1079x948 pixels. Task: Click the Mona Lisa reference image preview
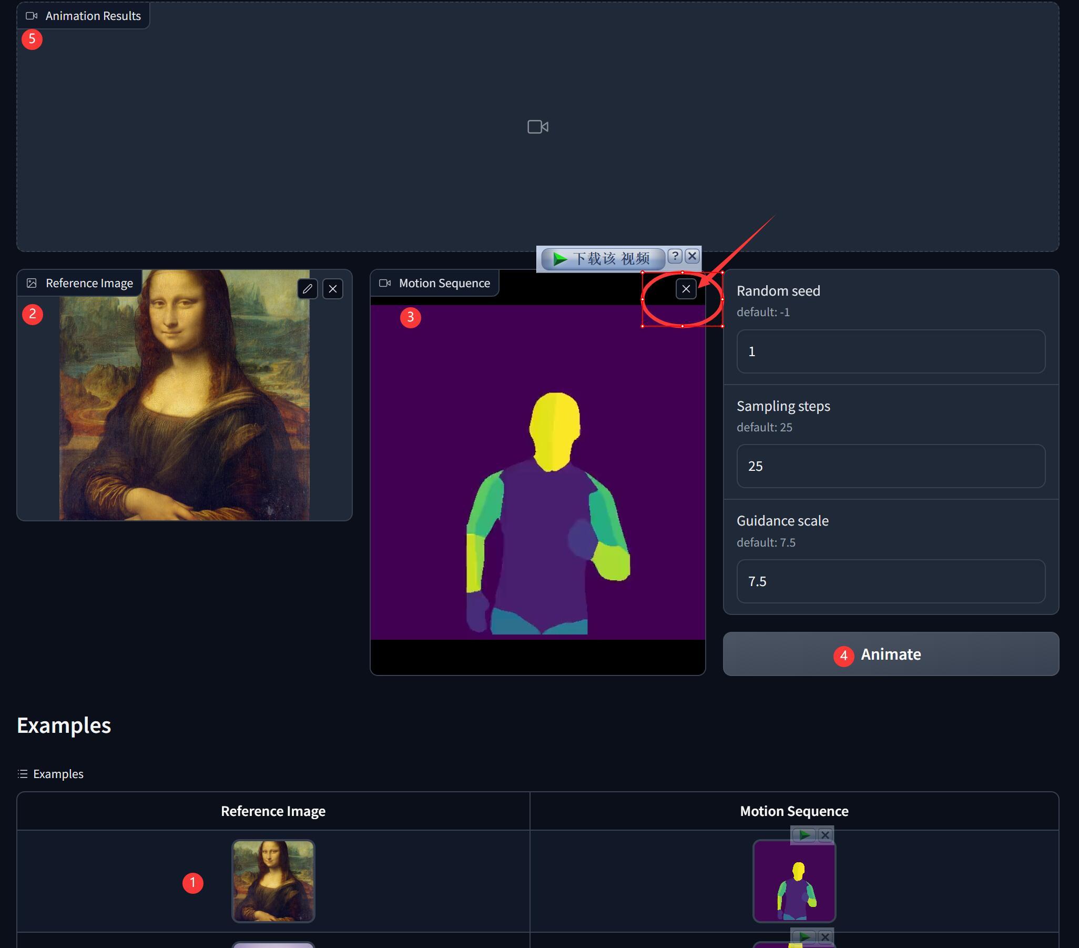(x=184, y=395)
